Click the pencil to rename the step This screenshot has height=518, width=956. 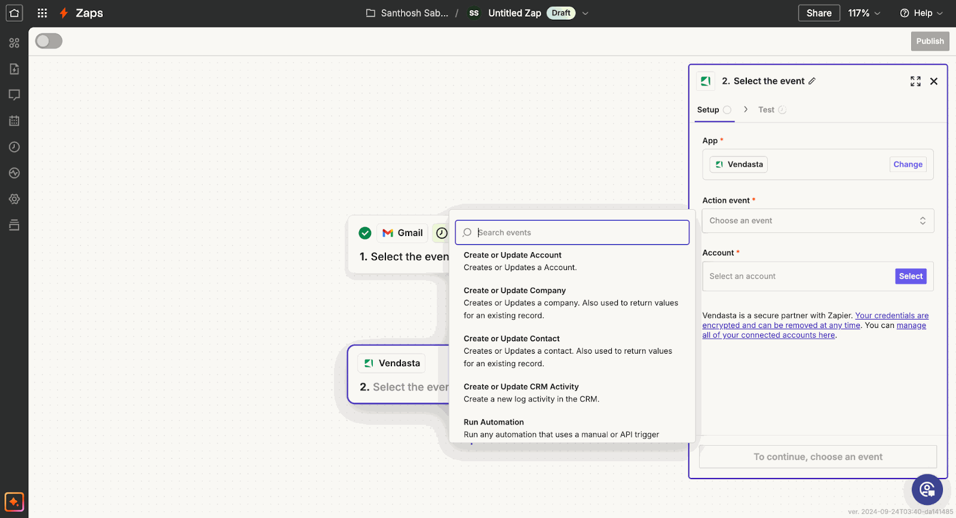812,81
